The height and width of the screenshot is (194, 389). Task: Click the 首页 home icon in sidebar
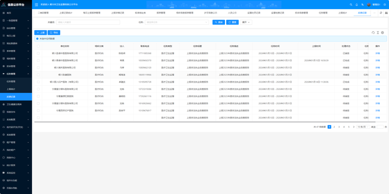[x=3, y=13]
